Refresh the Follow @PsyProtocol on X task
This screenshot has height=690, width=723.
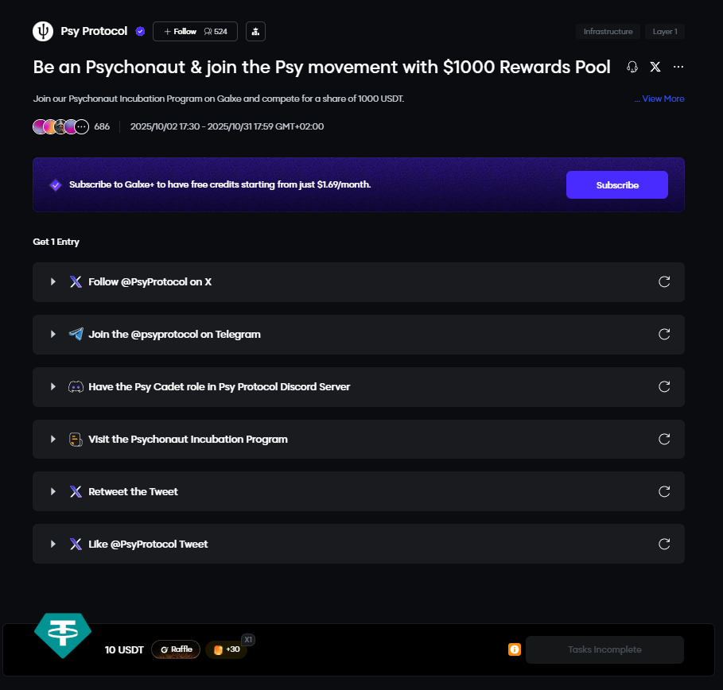point(664,282)
